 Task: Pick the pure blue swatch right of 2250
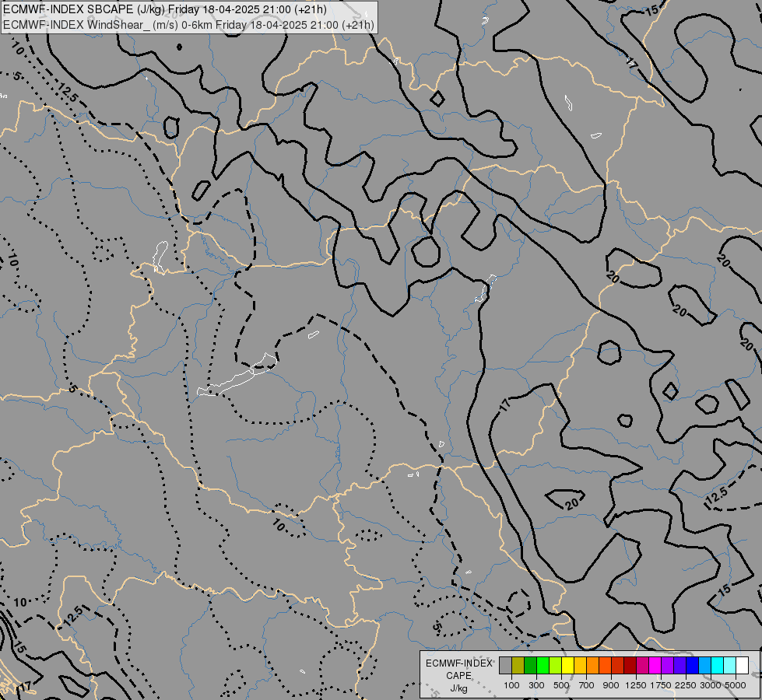tap(693, 665)
